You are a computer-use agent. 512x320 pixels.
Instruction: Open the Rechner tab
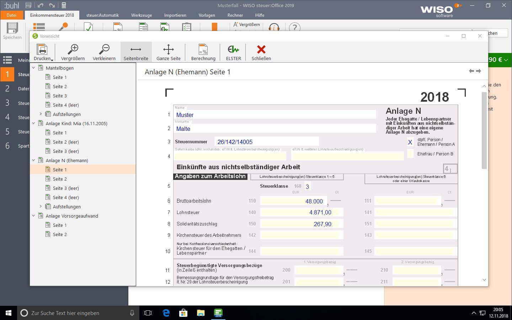(235, 15)
